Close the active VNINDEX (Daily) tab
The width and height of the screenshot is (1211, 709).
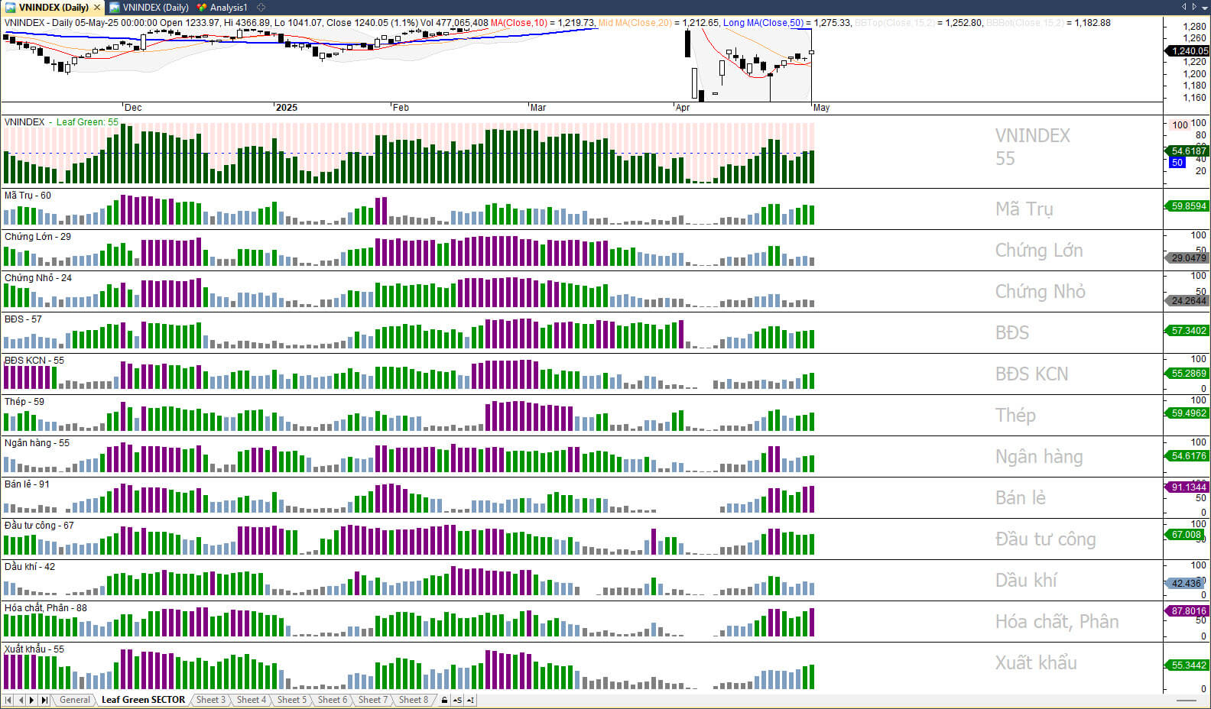point(97,8)
